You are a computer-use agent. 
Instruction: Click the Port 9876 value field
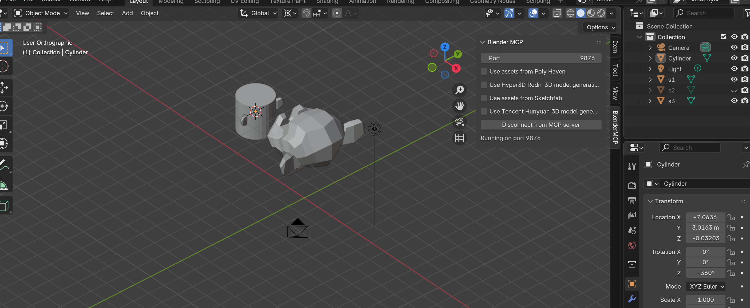pos(541,58)
